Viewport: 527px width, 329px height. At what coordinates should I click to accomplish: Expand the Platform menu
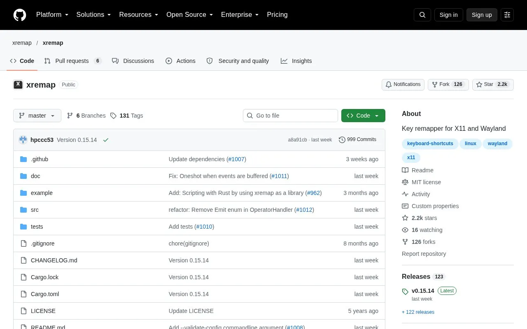(52, 15)
